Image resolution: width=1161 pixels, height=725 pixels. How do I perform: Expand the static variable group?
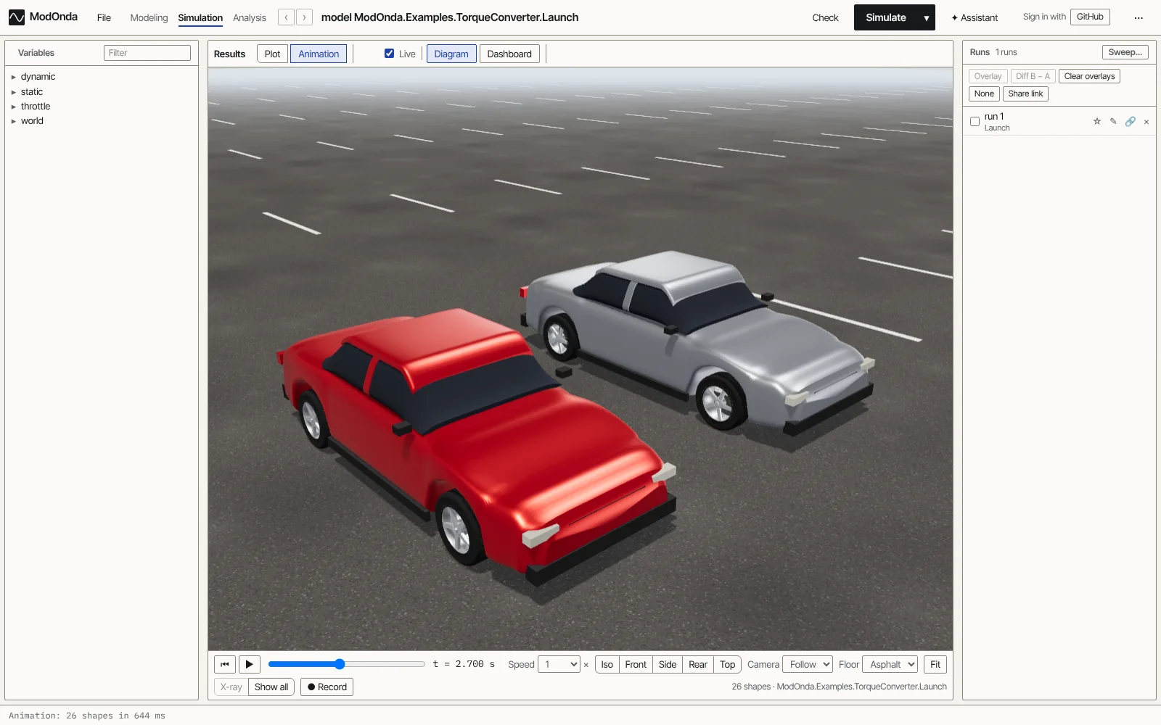[x=13, y=92]
